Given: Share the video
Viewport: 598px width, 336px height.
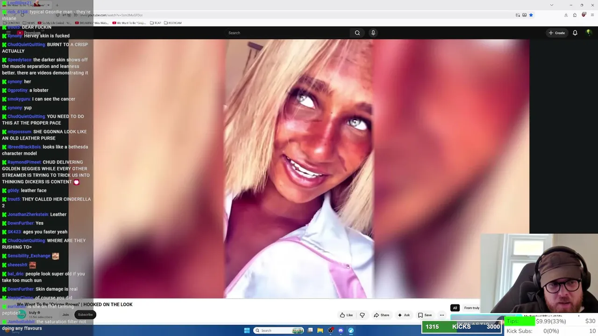Looking at the screenshot, I should 381,315.
